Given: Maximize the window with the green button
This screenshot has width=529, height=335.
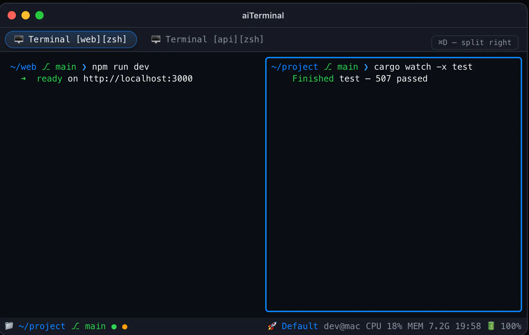Looking at the screenshot, I should point(39,15).
